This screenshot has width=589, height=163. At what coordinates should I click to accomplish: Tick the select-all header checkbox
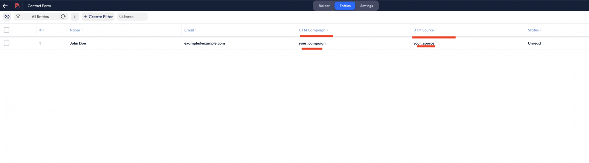(6, 30)
